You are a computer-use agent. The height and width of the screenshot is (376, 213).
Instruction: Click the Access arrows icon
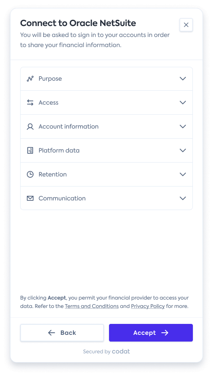tap(30, 103)
